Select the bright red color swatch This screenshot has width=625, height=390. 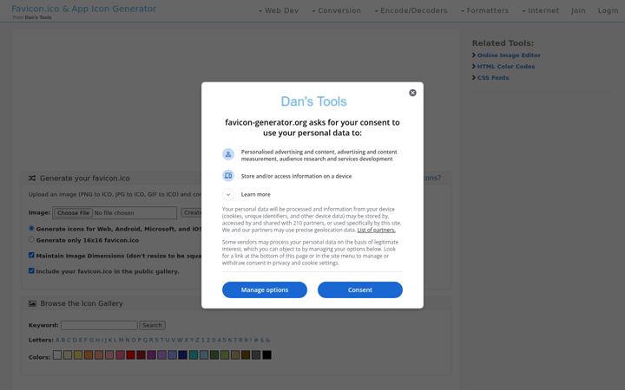pos(131,354)
